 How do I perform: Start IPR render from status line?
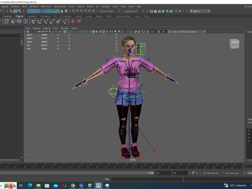point(160,11)
